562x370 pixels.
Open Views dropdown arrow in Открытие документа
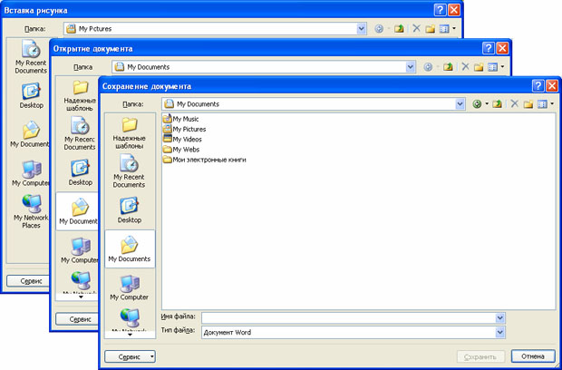coord(502,67)
